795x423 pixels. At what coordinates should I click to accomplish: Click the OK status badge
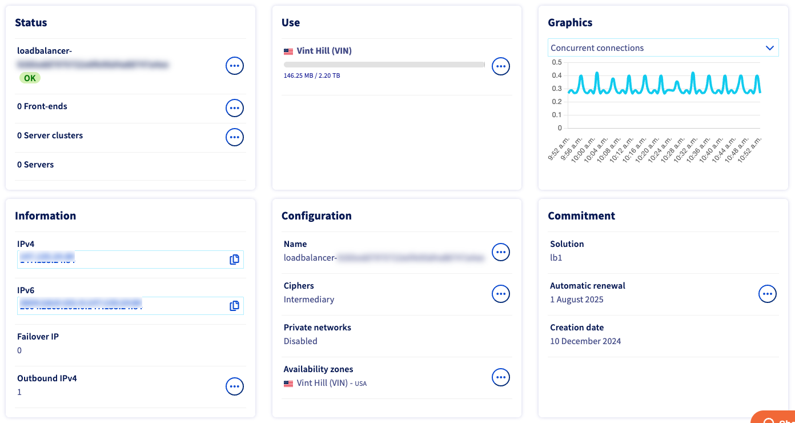pyautogui.click(x=30, y=78)
